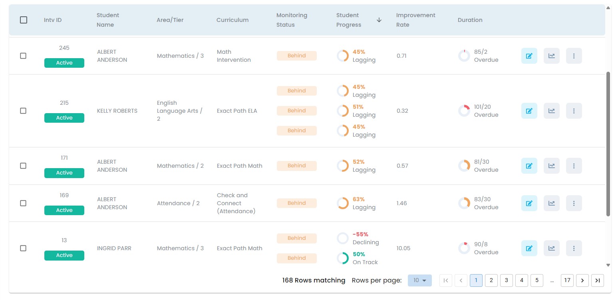Viewport: 616px width, 300px height.
Task: Open more options for intervention 171
Action: click(x=574, y=166)
